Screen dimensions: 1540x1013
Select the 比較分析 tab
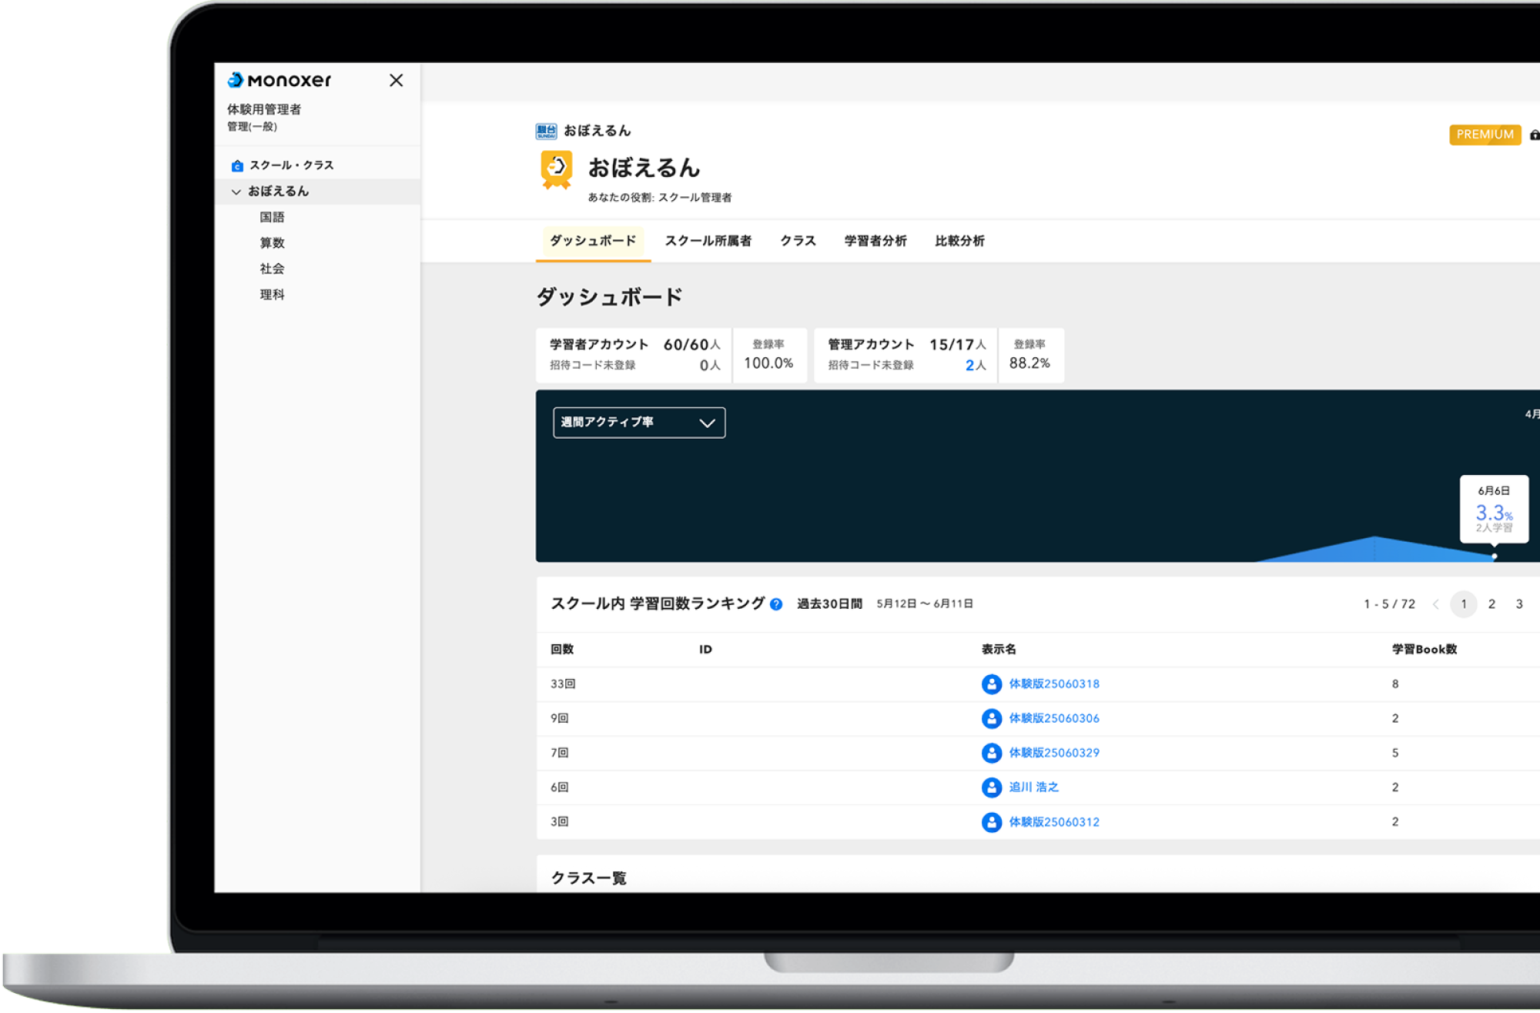959,241
